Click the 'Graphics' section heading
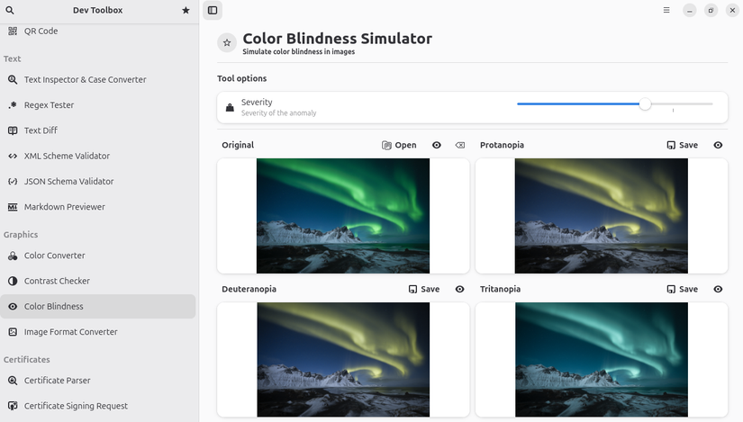 [21, 235]
